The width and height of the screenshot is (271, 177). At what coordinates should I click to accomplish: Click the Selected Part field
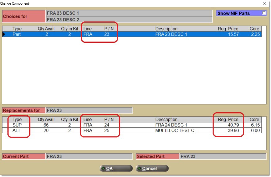click(x=223, y=157)
